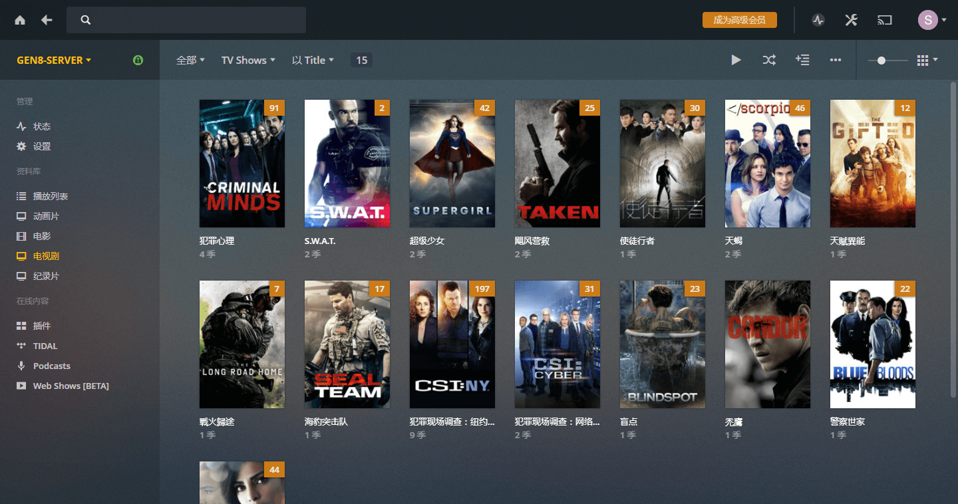
Task: Open the activity pulse icon
Action: coord(818,20)
